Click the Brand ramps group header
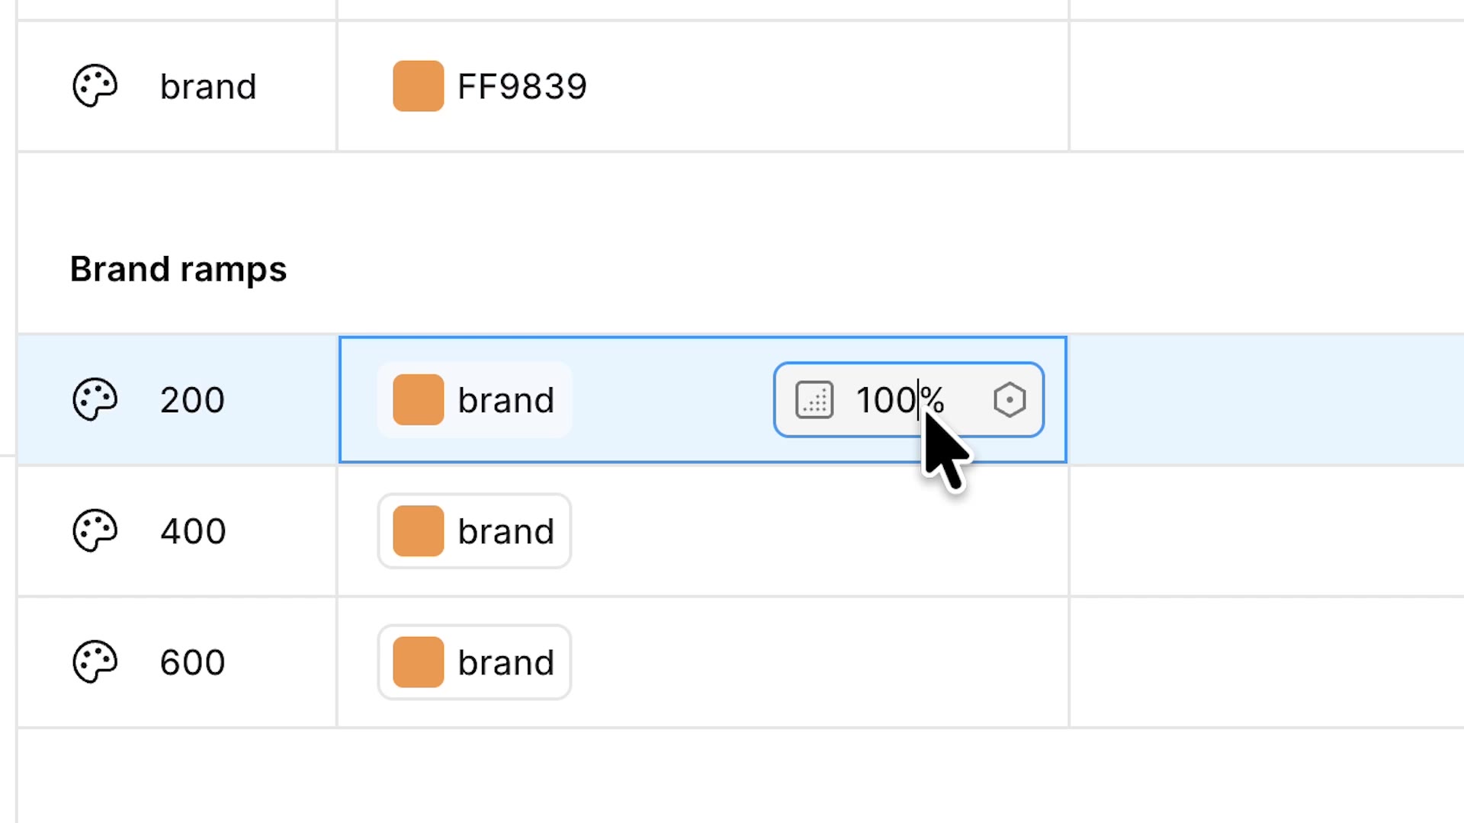Image resolution: width=1464 pixels, height=823 pixels. coord(178,269)
